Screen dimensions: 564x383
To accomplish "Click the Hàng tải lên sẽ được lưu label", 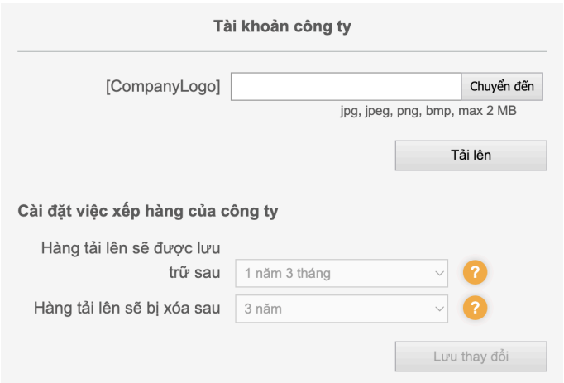I will [136, 247].
